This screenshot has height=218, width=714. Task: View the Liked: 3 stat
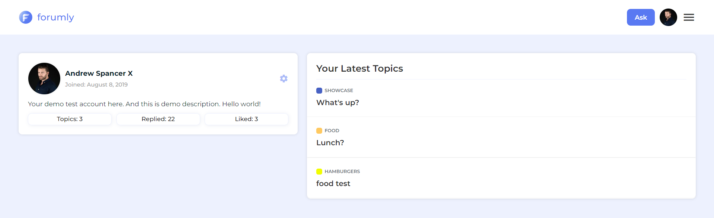pyautogui.click(x=246, y=119)
